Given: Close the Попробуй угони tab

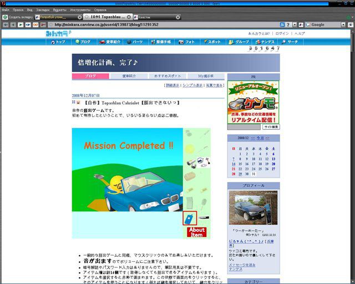Looking at the screenshot, I should tap(79, 17).
